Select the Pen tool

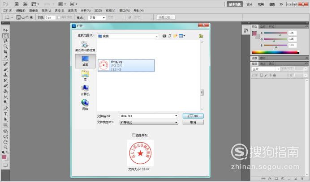(x=5, y=108)
